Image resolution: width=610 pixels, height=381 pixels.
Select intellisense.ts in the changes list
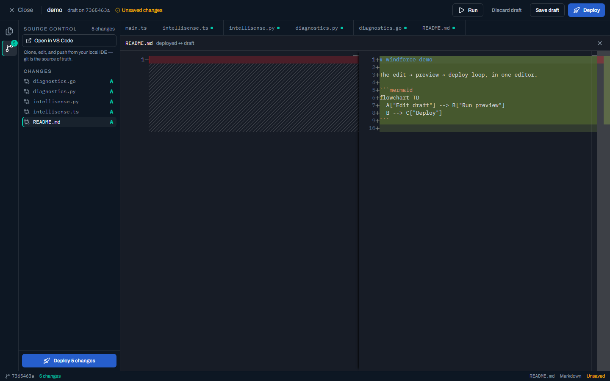click(69, 112)
